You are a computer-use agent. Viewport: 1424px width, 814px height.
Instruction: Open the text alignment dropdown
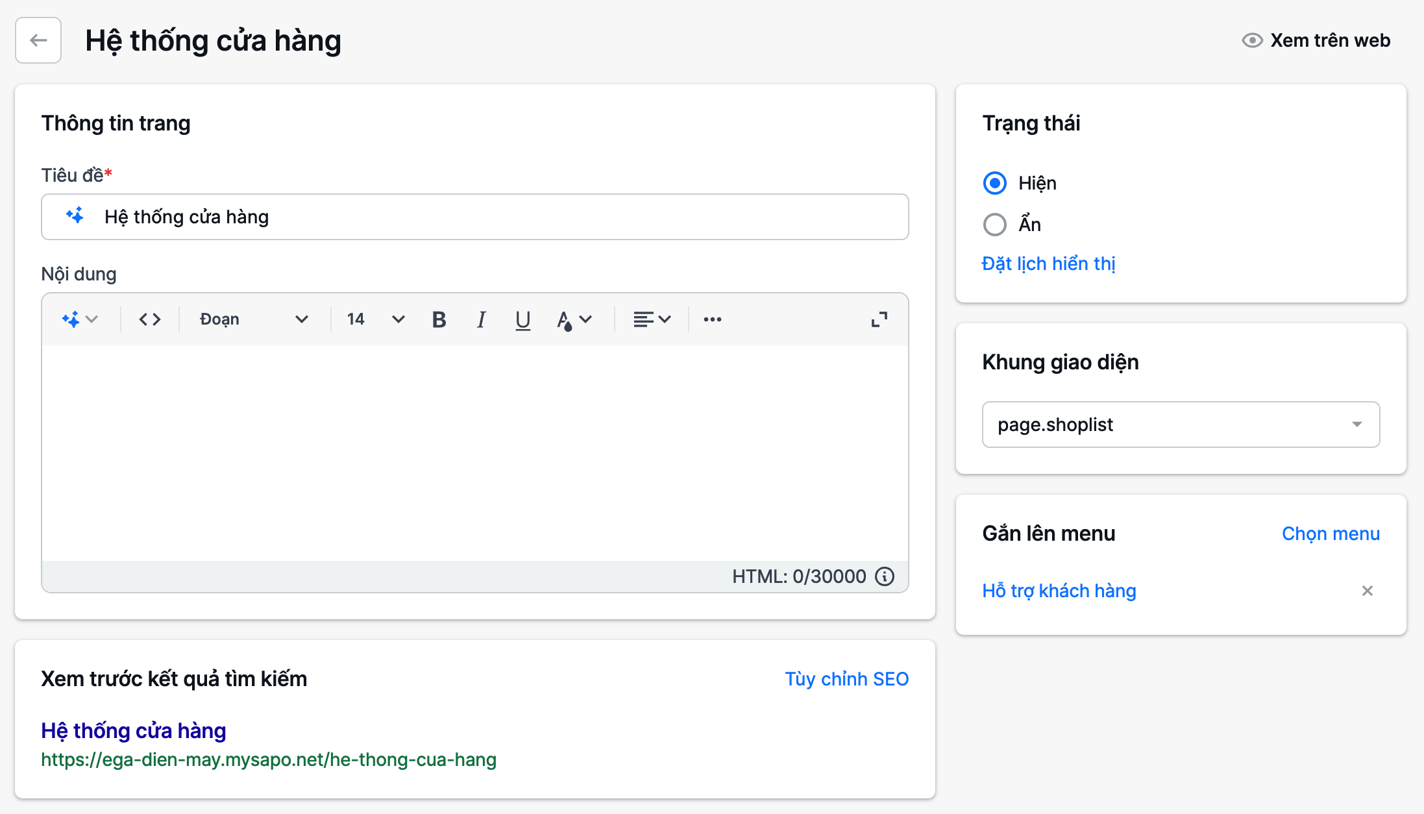point(652,319)
